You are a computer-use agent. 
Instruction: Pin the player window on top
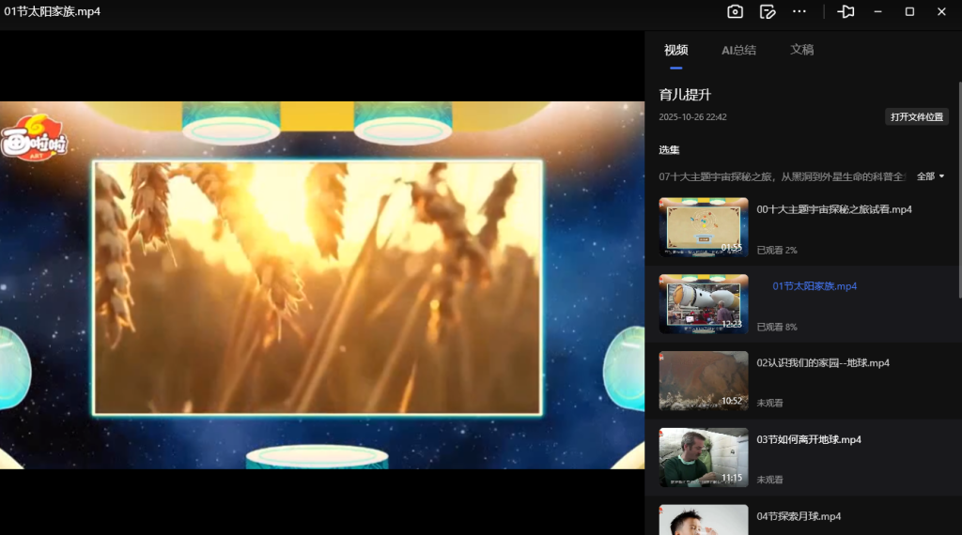(846, 11)
